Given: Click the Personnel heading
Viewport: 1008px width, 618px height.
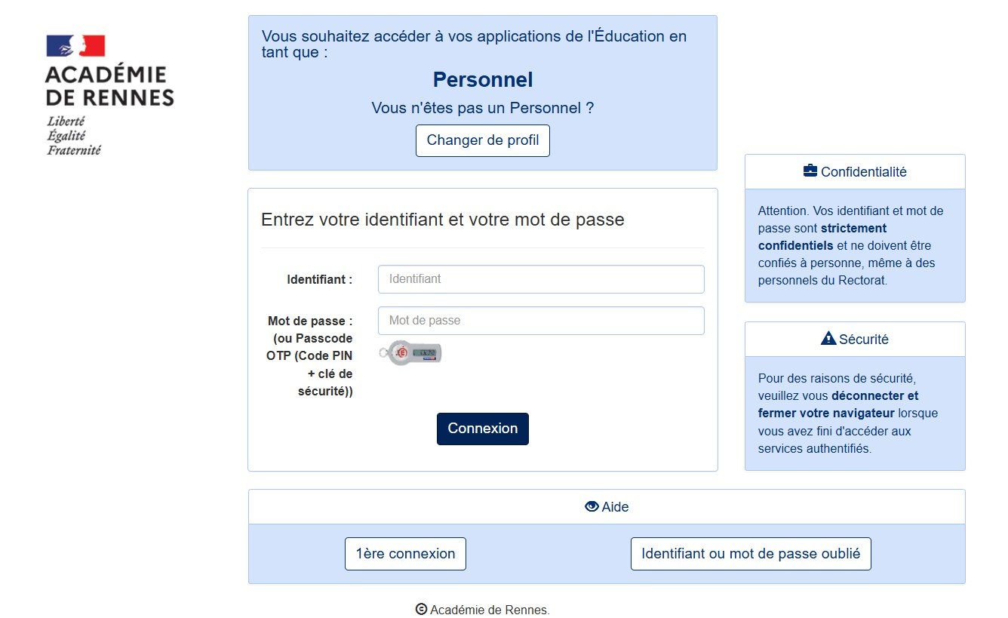Looking at the screenshot, I should click(482, 78).
